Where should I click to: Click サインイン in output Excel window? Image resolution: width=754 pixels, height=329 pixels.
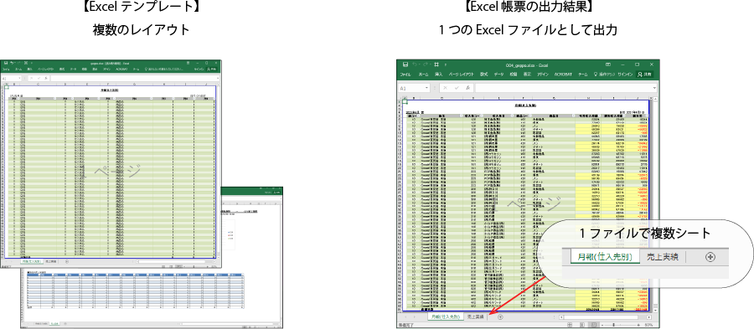(625, 75)
